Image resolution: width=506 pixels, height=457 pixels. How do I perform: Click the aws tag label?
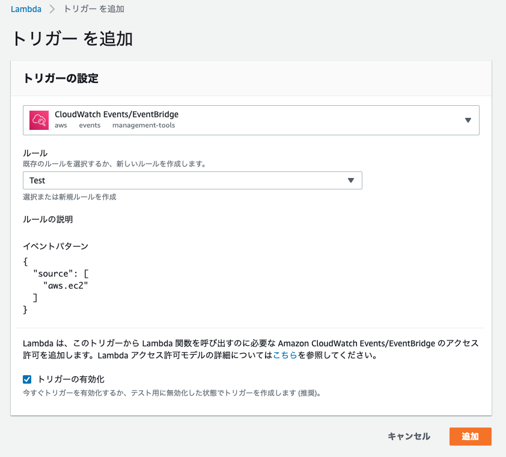[x=61, y=125]
